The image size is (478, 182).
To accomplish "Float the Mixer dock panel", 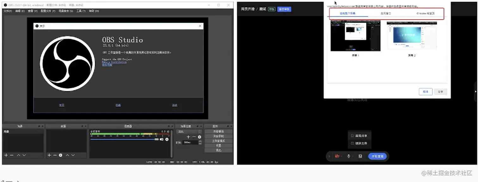I will click(169, 126).
